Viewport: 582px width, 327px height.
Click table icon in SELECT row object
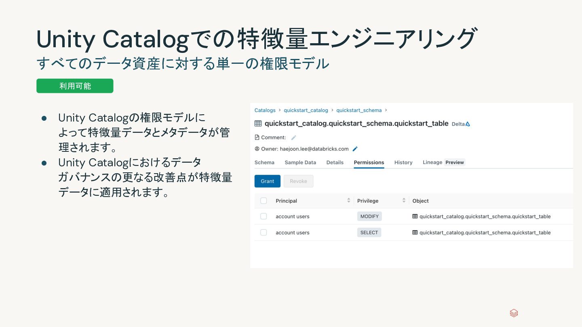(415, 233)
